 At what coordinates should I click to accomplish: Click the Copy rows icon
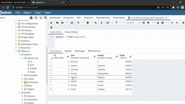[88, 23]
